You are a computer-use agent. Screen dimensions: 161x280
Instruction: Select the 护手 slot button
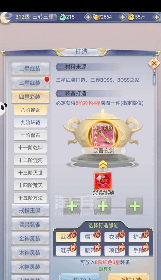tap(139, 237)
